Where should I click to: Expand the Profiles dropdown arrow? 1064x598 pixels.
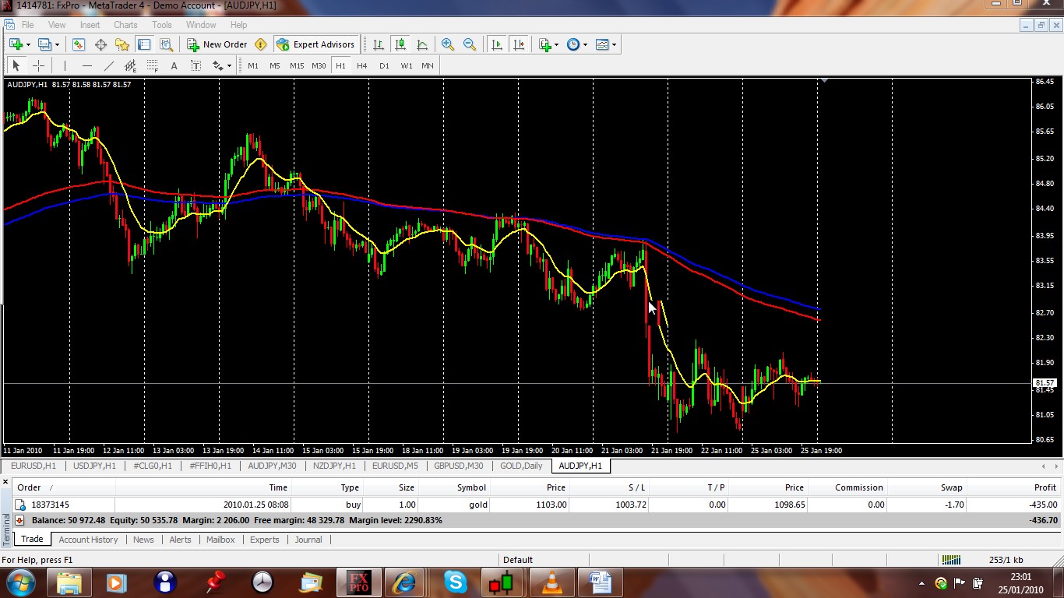pos(57,44)
